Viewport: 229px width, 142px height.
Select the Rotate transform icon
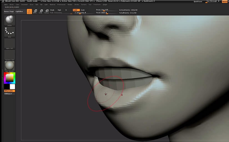47,12
